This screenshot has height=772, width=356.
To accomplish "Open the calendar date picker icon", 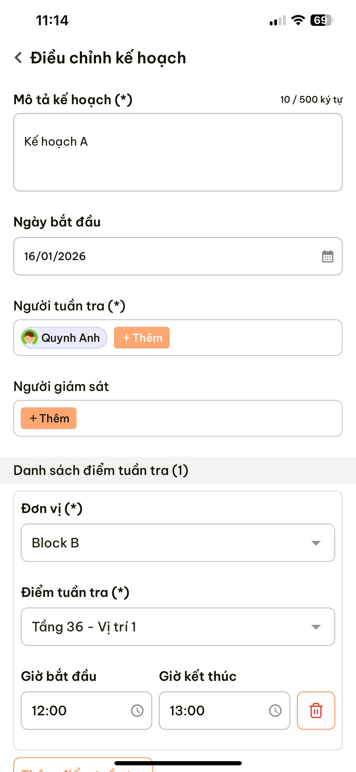I will (327, 256).
